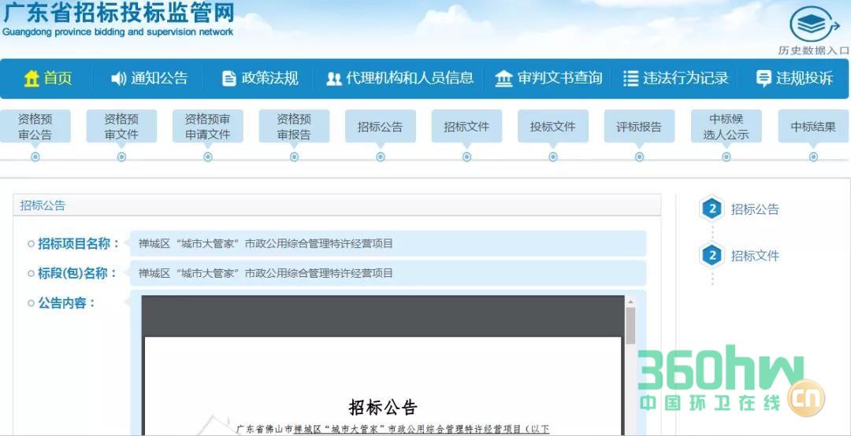Click the 招标文件 link in right sidebar

coord(754,256)
